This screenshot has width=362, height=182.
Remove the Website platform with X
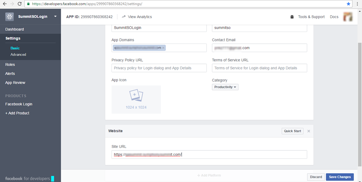coord(309,131)
